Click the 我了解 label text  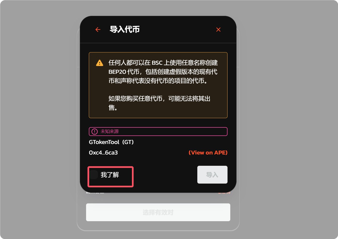(110, 175)
